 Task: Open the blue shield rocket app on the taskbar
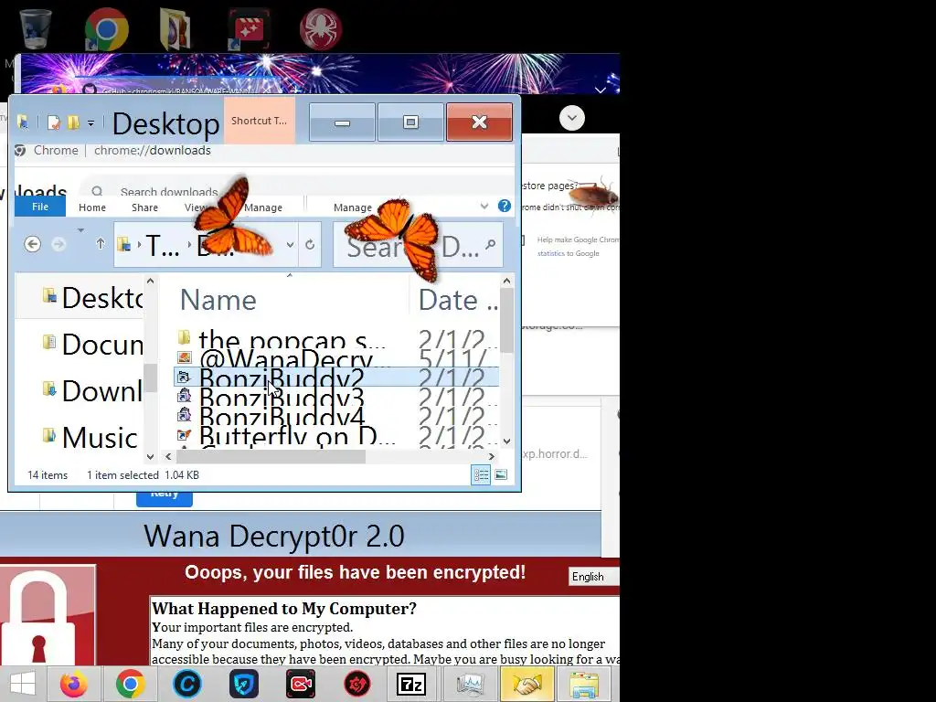(243, 684)
